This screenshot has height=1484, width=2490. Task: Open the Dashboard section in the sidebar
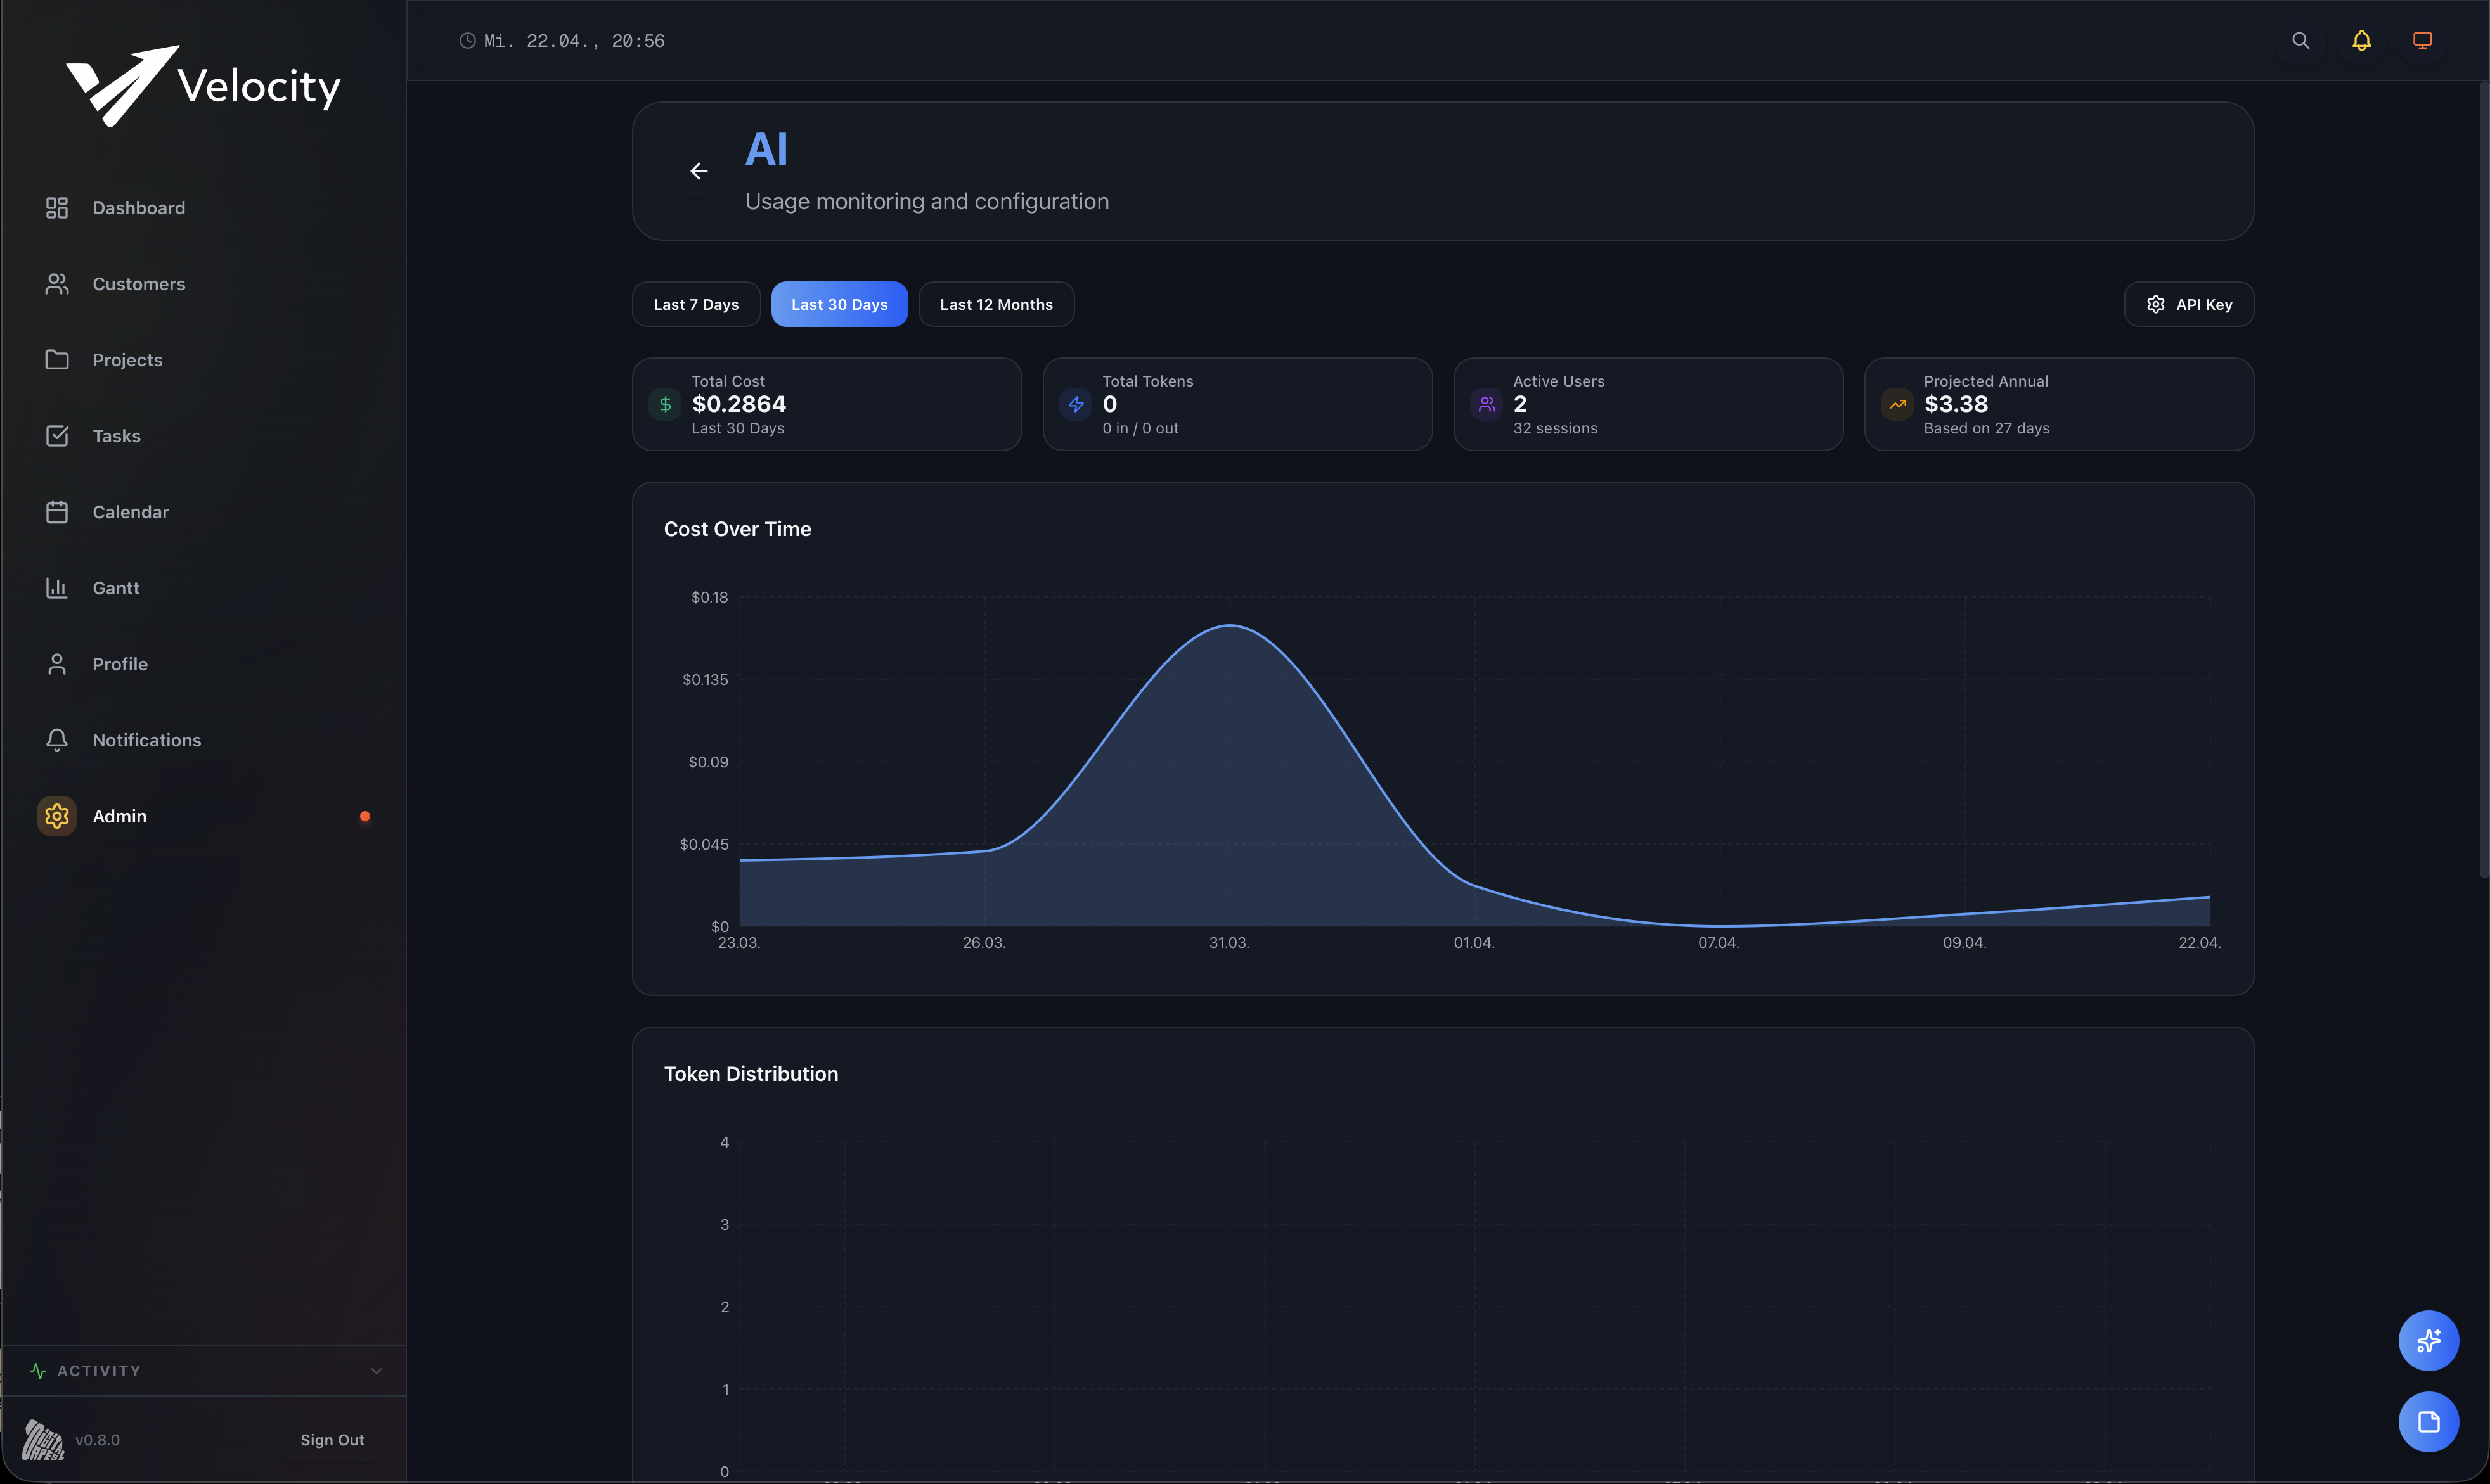coord(138,207)
